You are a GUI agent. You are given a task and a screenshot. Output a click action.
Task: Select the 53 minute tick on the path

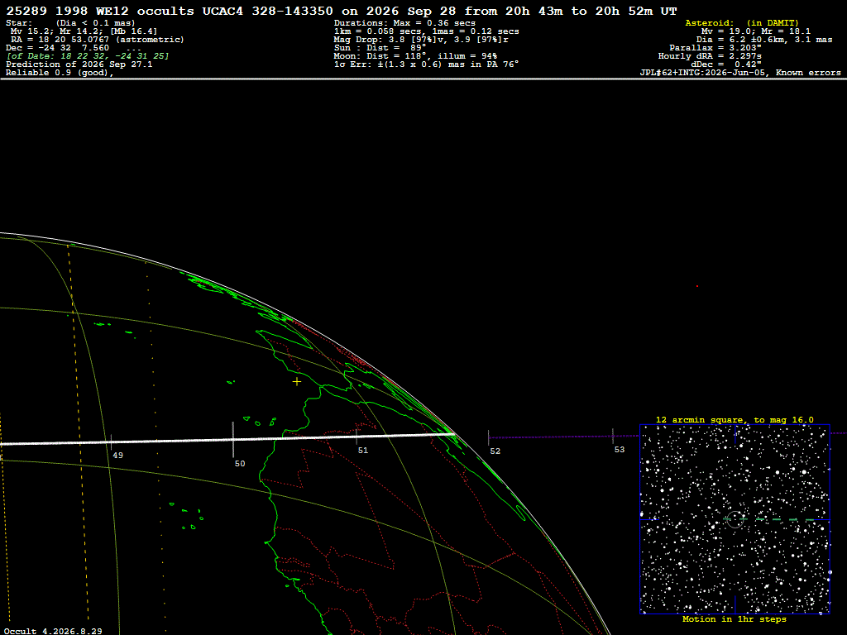click(613, 437)
